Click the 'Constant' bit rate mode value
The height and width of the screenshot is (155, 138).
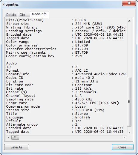(83, 85)
